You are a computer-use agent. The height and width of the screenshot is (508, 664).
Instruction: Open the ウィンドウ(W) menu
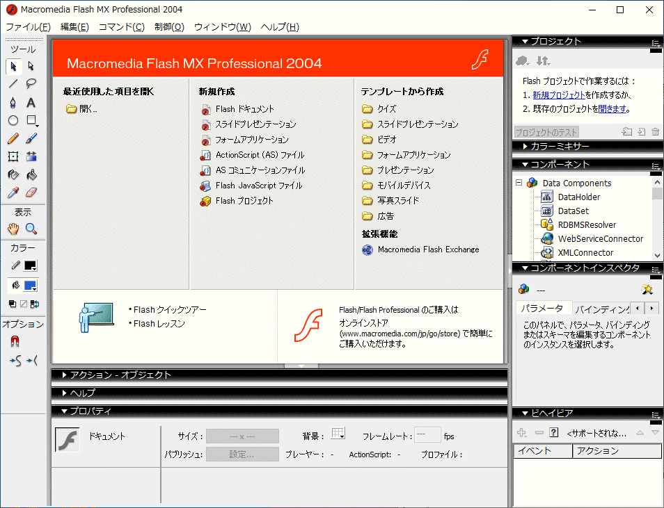pos(222,27)
